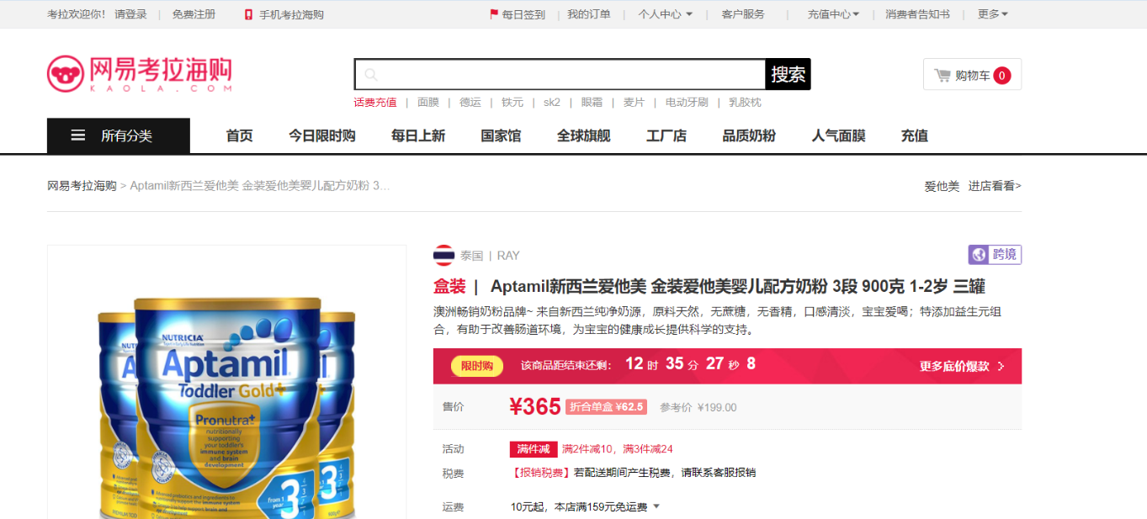This screenshot has width=1147, height=519.
Task: Click the mobile phone Kaola icon
Action: point(248,14)
